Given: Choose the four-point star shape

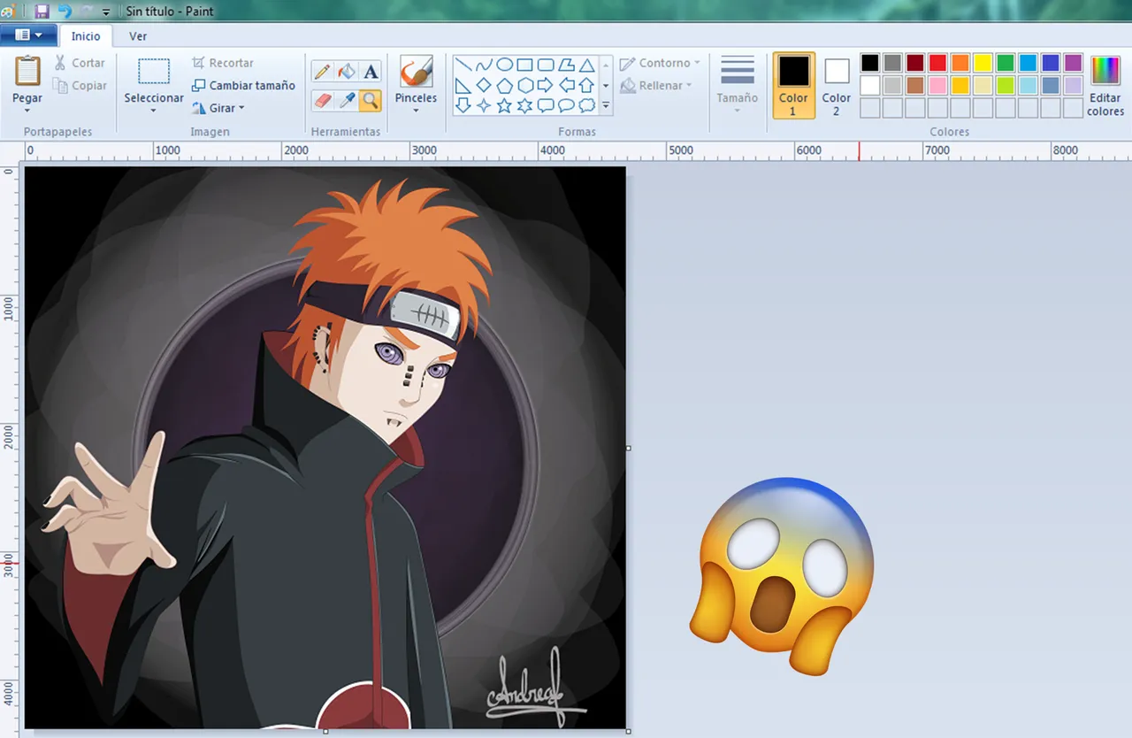Looking at the screenshot, I should [484, 105].
